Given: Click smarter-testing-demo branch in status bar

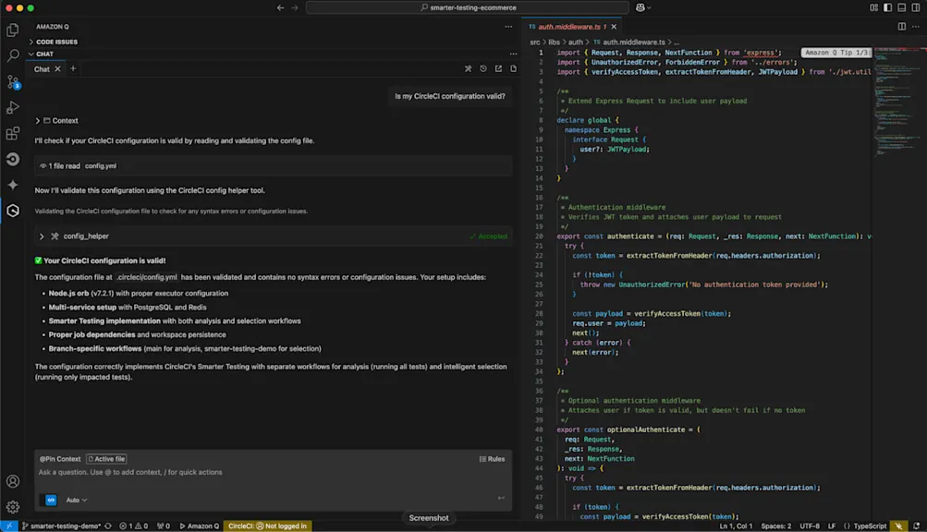Looking at the screenshot, I should click(61, 526).
